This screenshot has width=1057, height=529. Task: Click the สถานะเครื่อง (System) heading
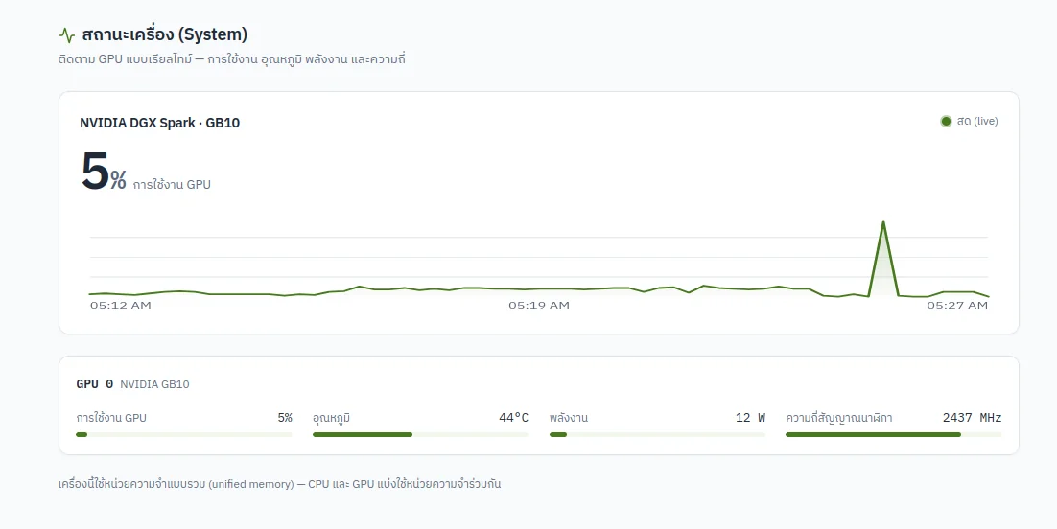pyautogui.click(x=164, y=34)
